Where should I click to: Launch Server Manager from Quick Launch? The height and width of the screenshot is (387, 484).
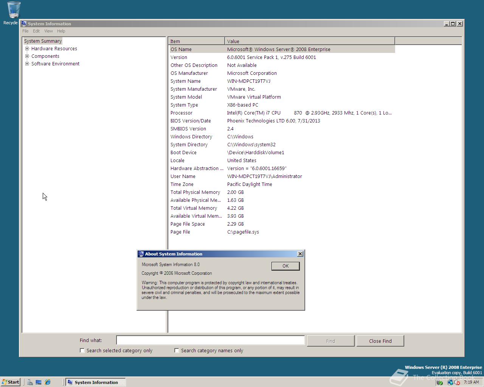[x=30, y=382]
